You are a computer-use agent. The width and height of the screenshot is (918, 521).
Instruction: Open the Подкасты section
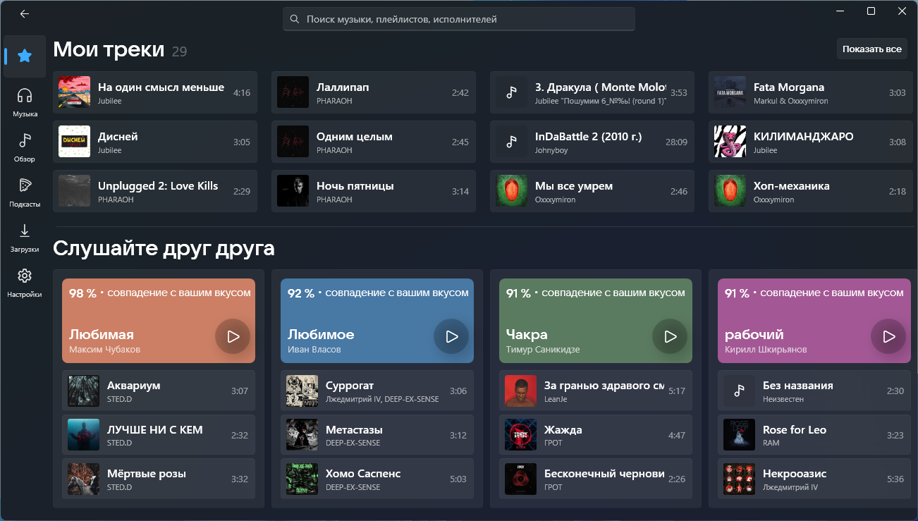click(24, 192)
